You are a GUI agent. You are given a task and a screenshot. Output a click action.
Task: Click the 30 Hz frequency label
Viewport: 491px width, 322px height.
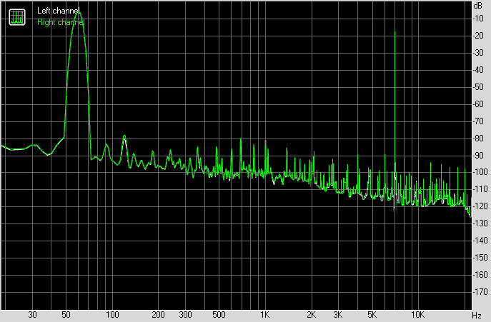coord(33,315)
